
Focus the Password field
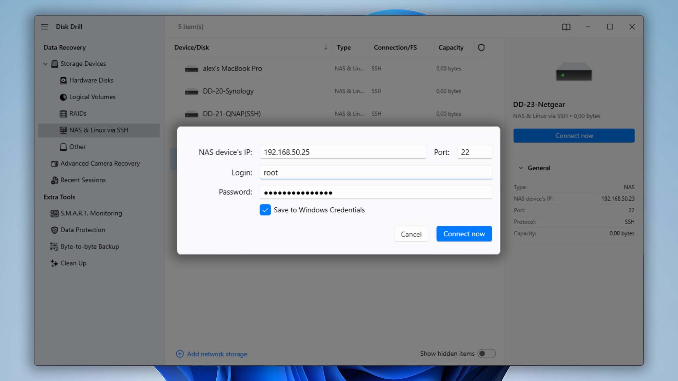pyautogui.click(x=376, y=192)
